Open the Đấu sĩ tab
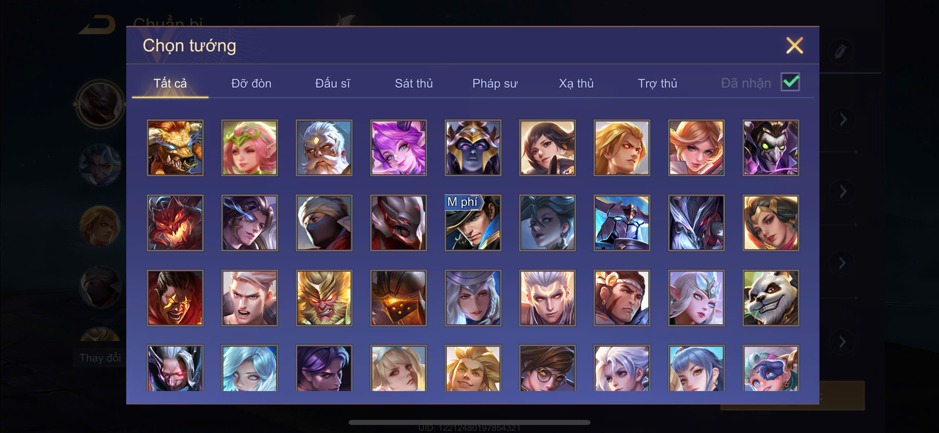Image resolution: width=939 pixels, height=433 pixels. pyautogui.click(x=332, y=84)
